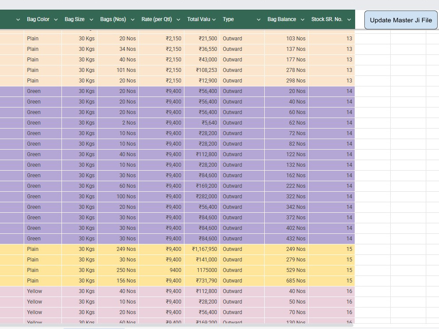Select the cell showing 529 Nos
The width and height of the screenshot is (439, 329).
pos(286,270)
